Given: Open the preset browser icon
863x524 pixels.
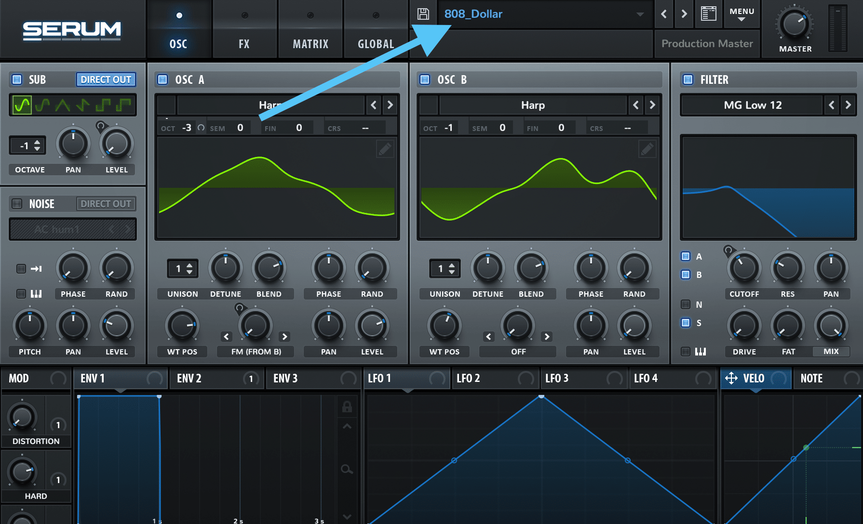Looking at the screenshot, I should click(708, 13).
